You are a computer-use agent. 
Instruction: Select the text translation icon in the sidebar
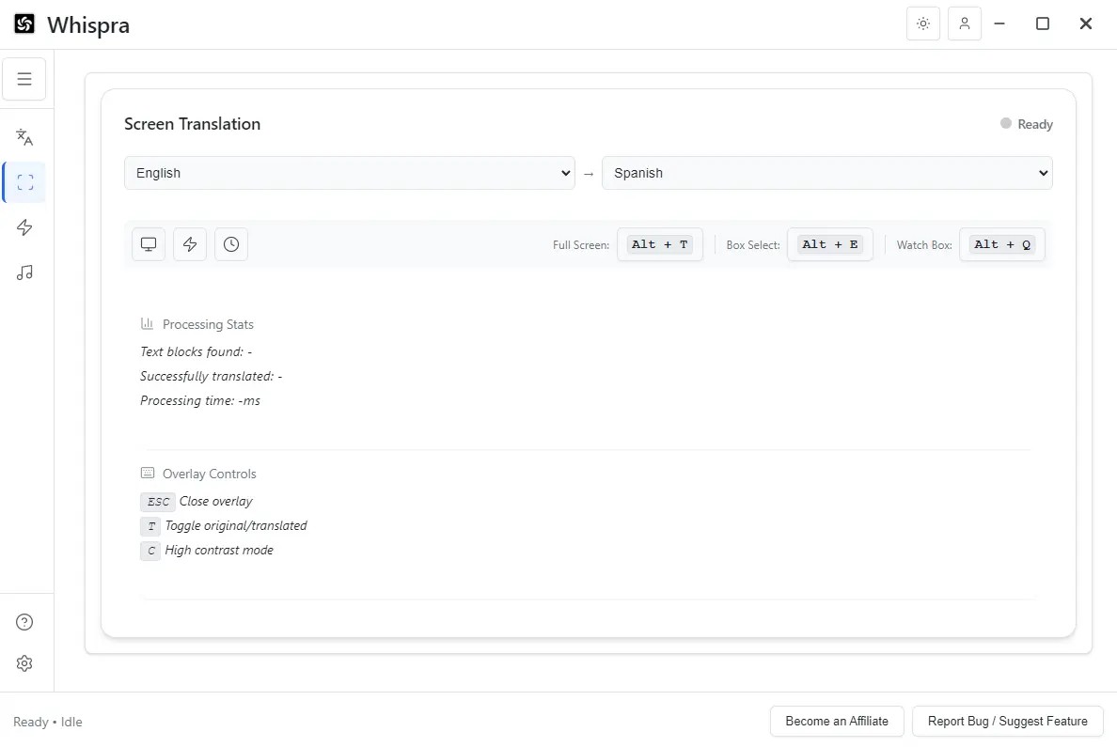point(24,136)
